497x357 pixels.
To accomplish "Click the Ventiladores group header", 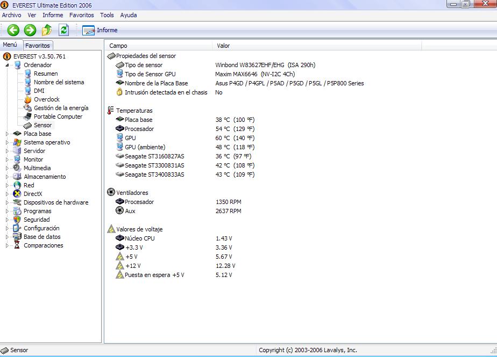I will point(127,193).
